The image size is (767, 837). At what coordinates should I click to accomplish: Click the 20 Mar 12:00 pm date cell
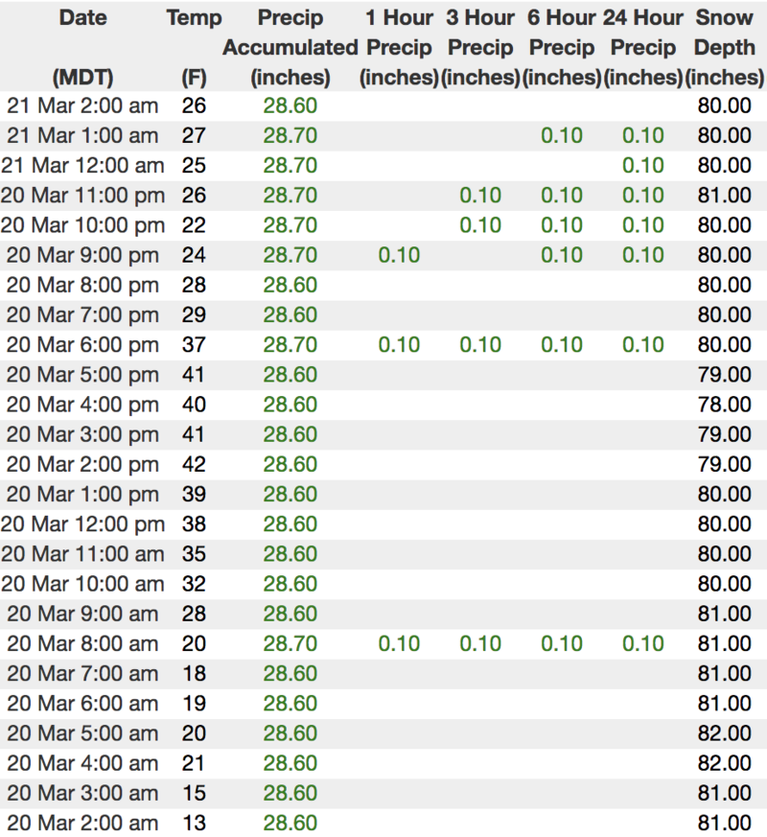(82, 524)
